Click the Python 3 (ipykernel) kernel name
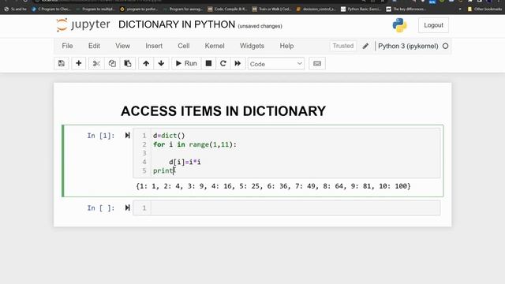505x284 pixels. (x=408, y=46)
